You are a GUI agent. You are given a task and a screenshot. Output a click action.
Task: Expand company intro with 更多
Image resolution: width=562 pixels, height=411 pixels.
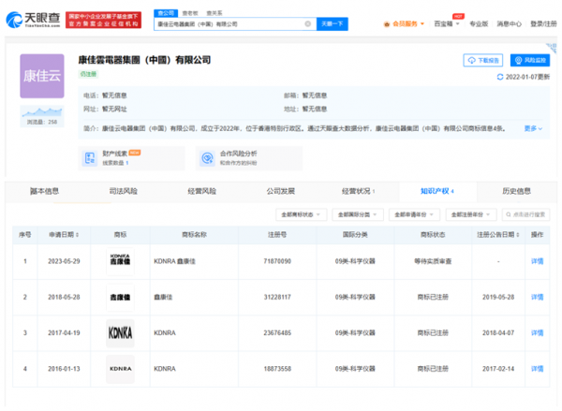coord(533,128)
